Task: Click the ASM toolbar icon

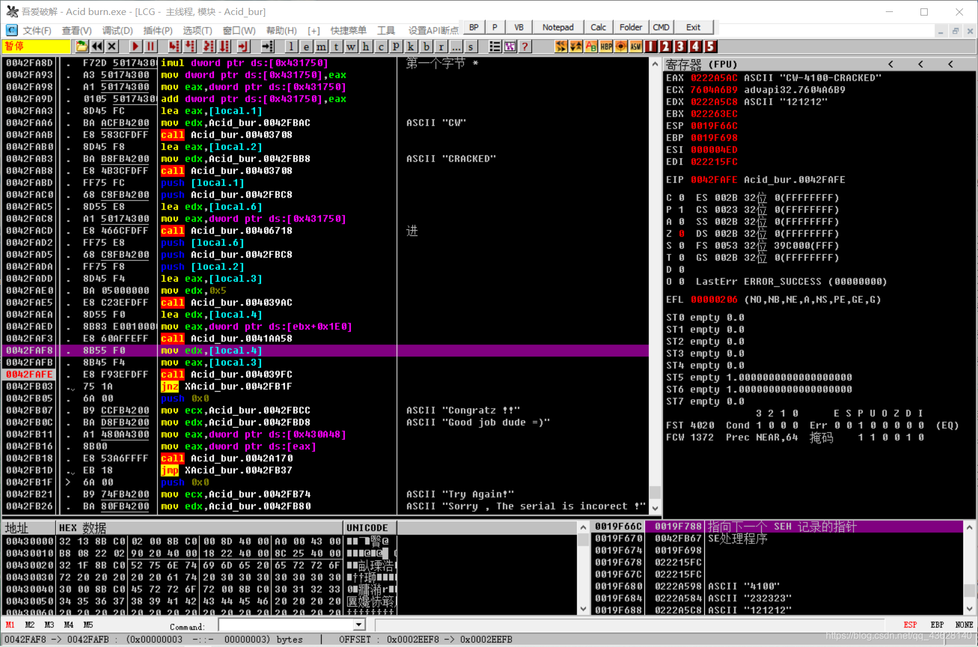Action: [635, 46]
